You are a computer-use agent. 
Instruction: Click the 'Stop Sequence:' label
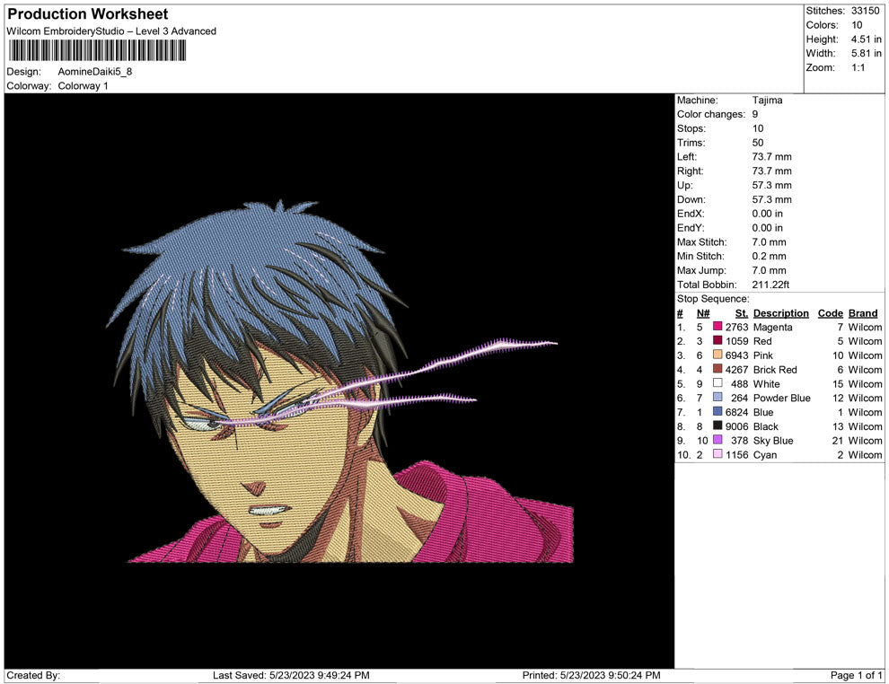pyautogui.click(x=713, y=299)
